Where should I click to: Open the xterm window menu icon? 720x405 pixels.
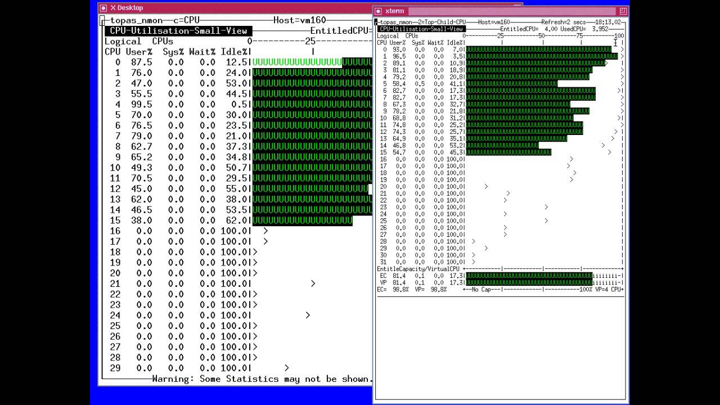pos(379,11)
